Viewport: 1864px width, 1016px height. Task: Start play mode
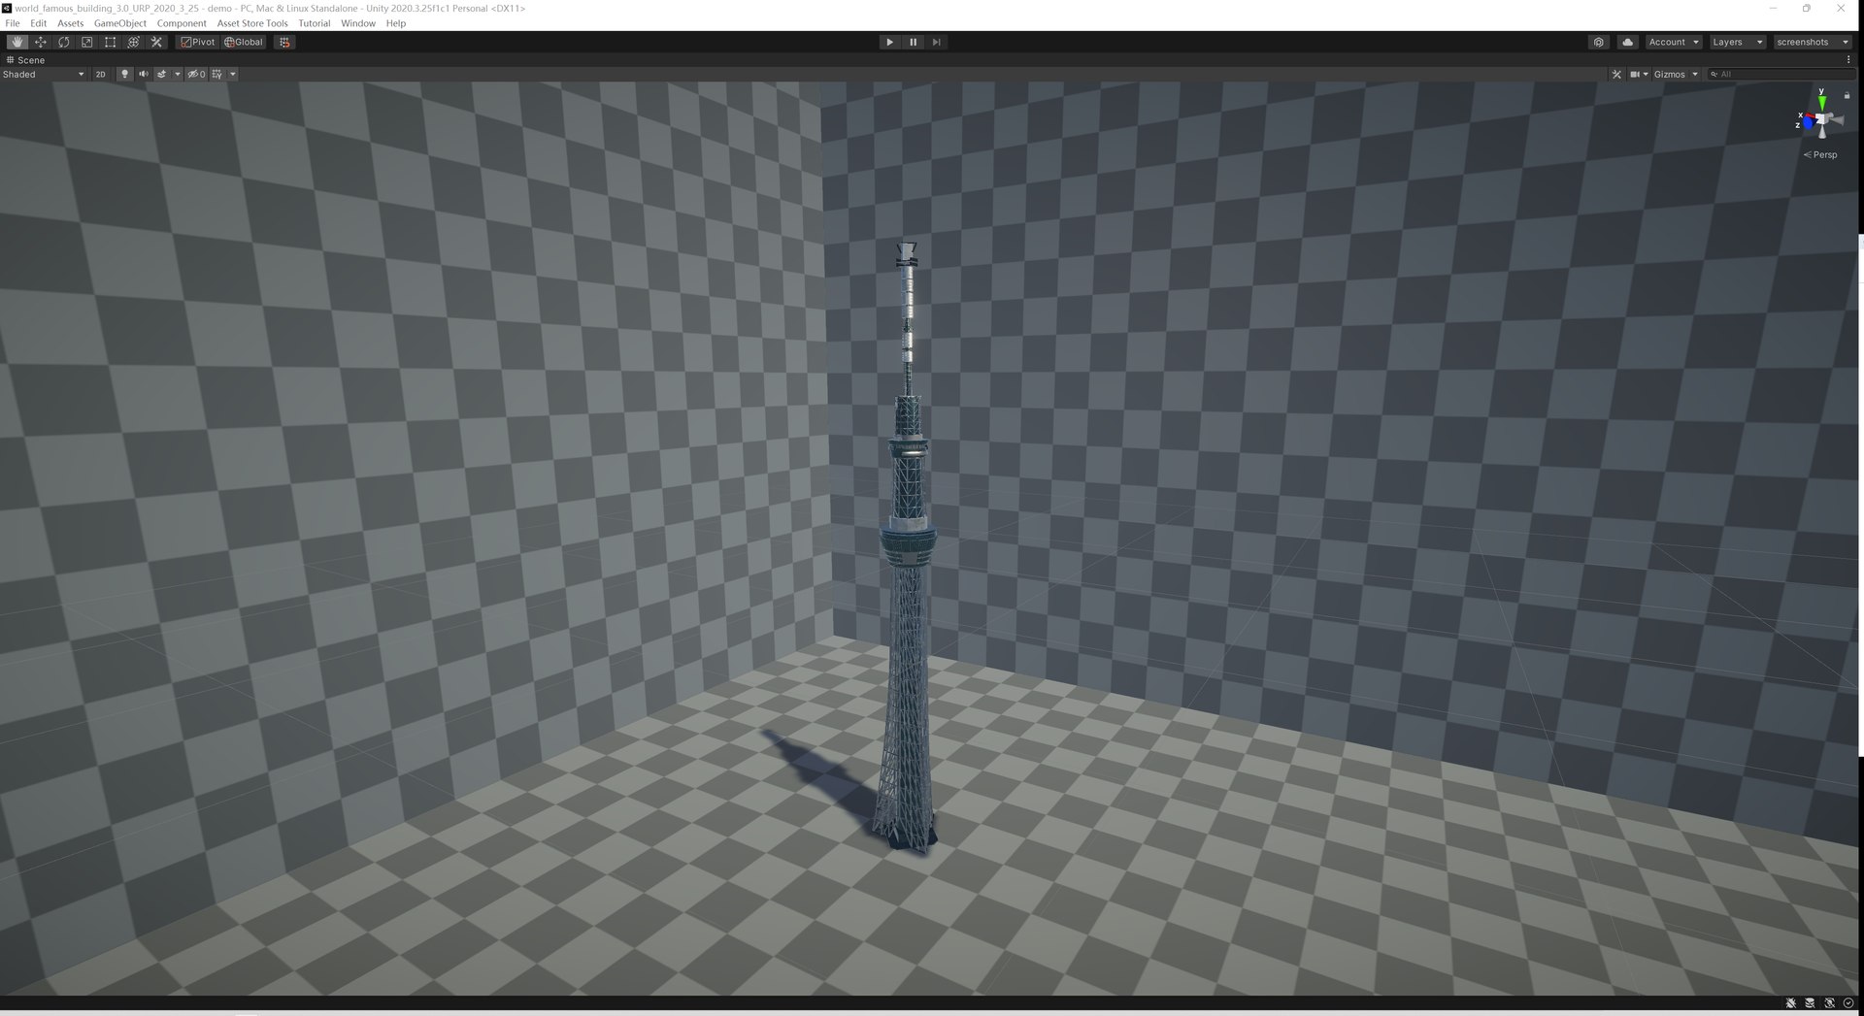[x=889, y=42]
